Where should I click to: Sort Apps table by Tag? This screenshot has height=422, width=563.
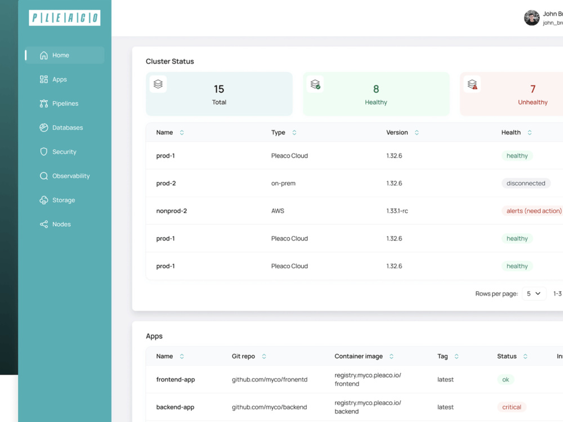point(457,356)
